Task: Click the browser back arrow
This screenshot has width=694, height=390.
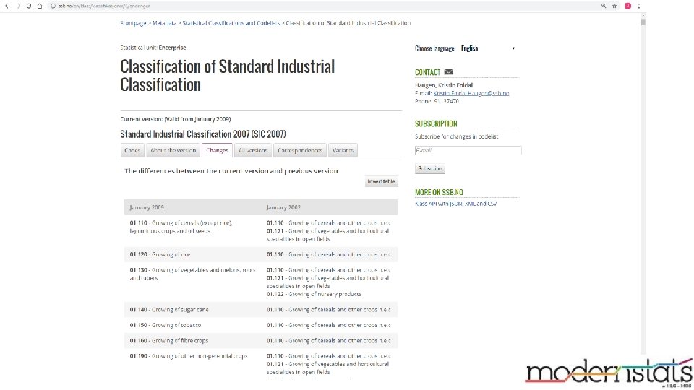Action: (7, 6)
